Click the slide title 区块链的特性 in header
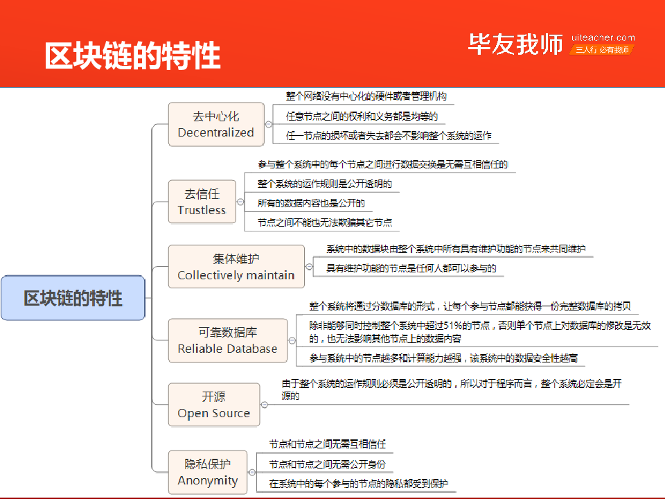The image size is (665, 499). (132, 55)
